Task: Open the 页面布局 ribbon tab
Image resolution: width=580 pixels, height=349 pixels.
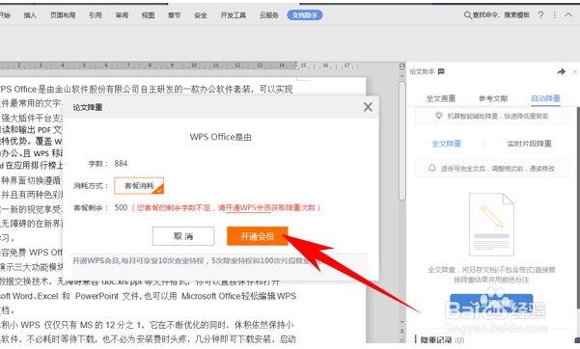Action: 63,15
